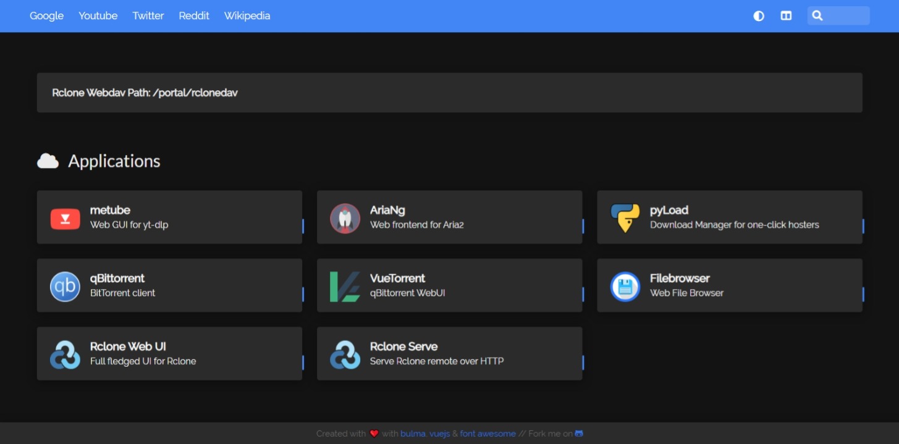
Task: Open the Filebrowser card title
Action: [680, 279]
